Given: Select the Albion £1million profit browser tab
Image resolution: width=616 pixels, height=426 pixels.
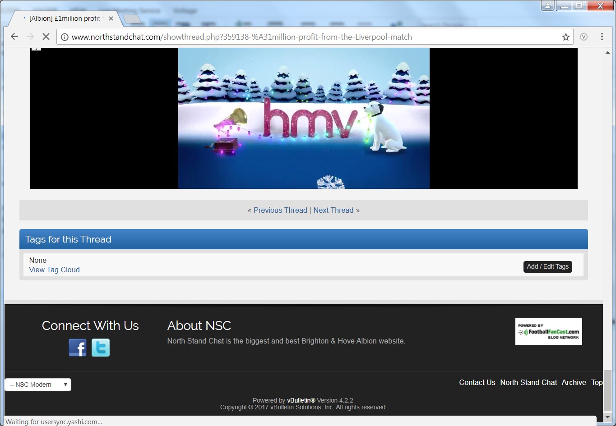Looking at the screenshot, I should click(x=65, y=18).
